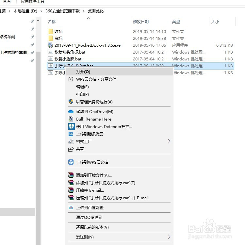The image size is (245, 245).
Task: Click the 鼠标 folder icon
Action: point(51,38)
